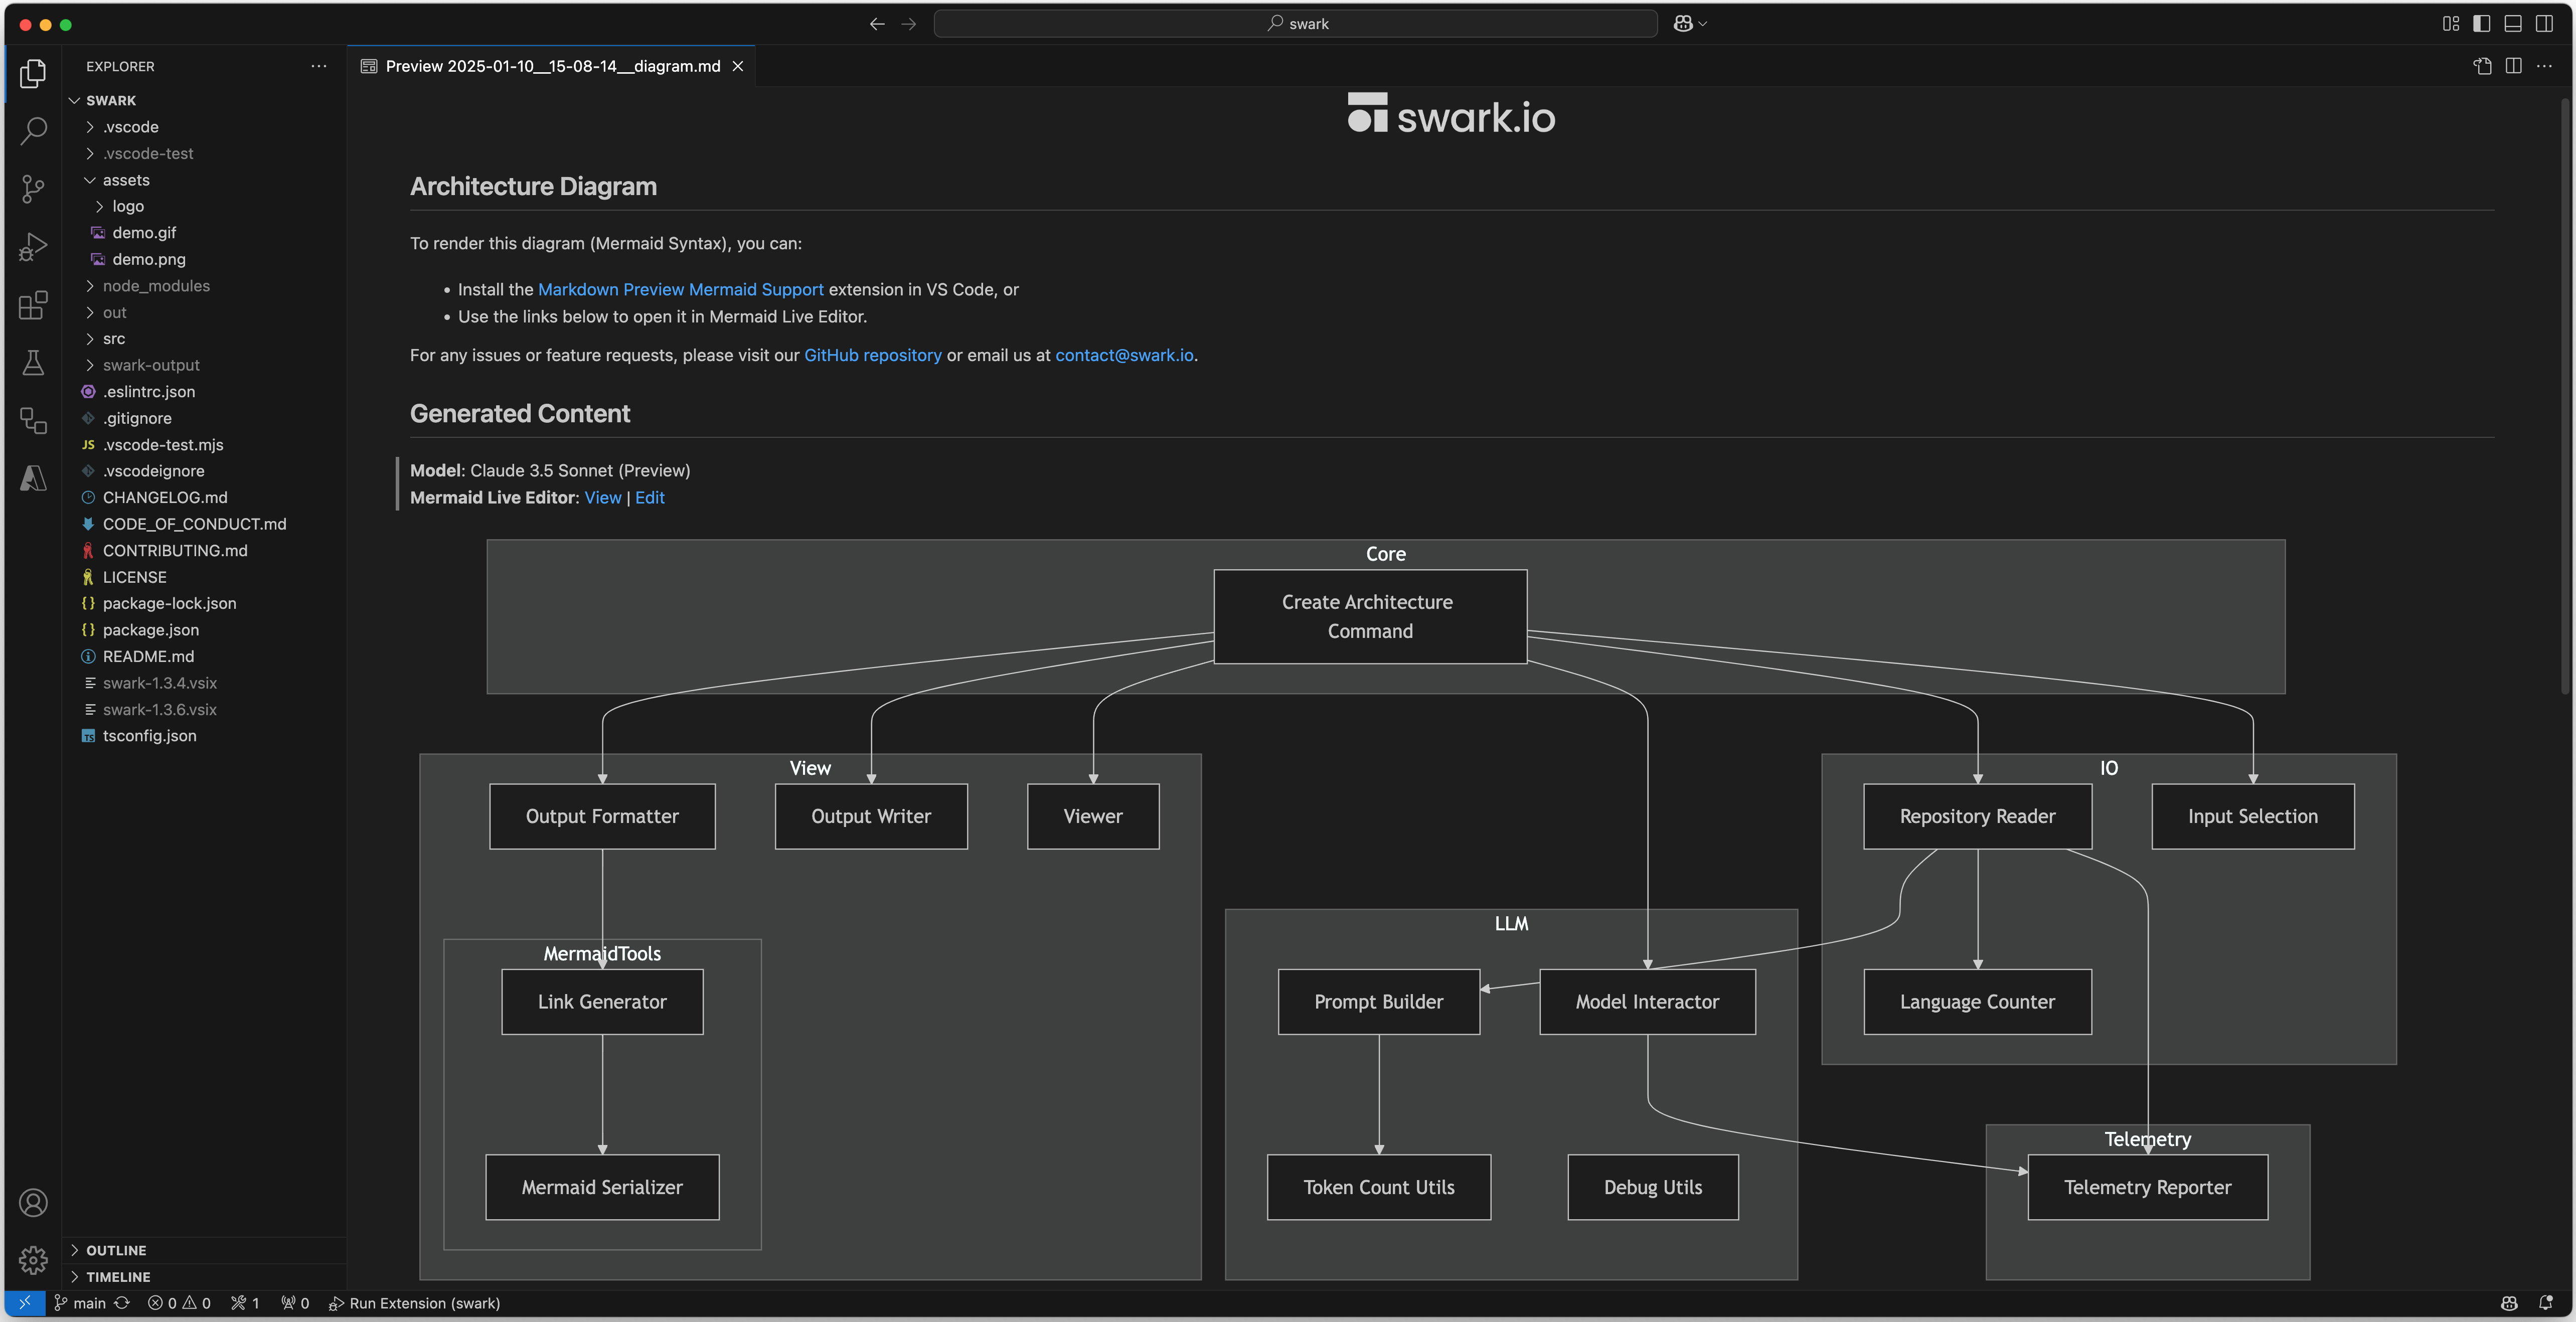
Task: Open package.json file
Action: pos(204,630)
